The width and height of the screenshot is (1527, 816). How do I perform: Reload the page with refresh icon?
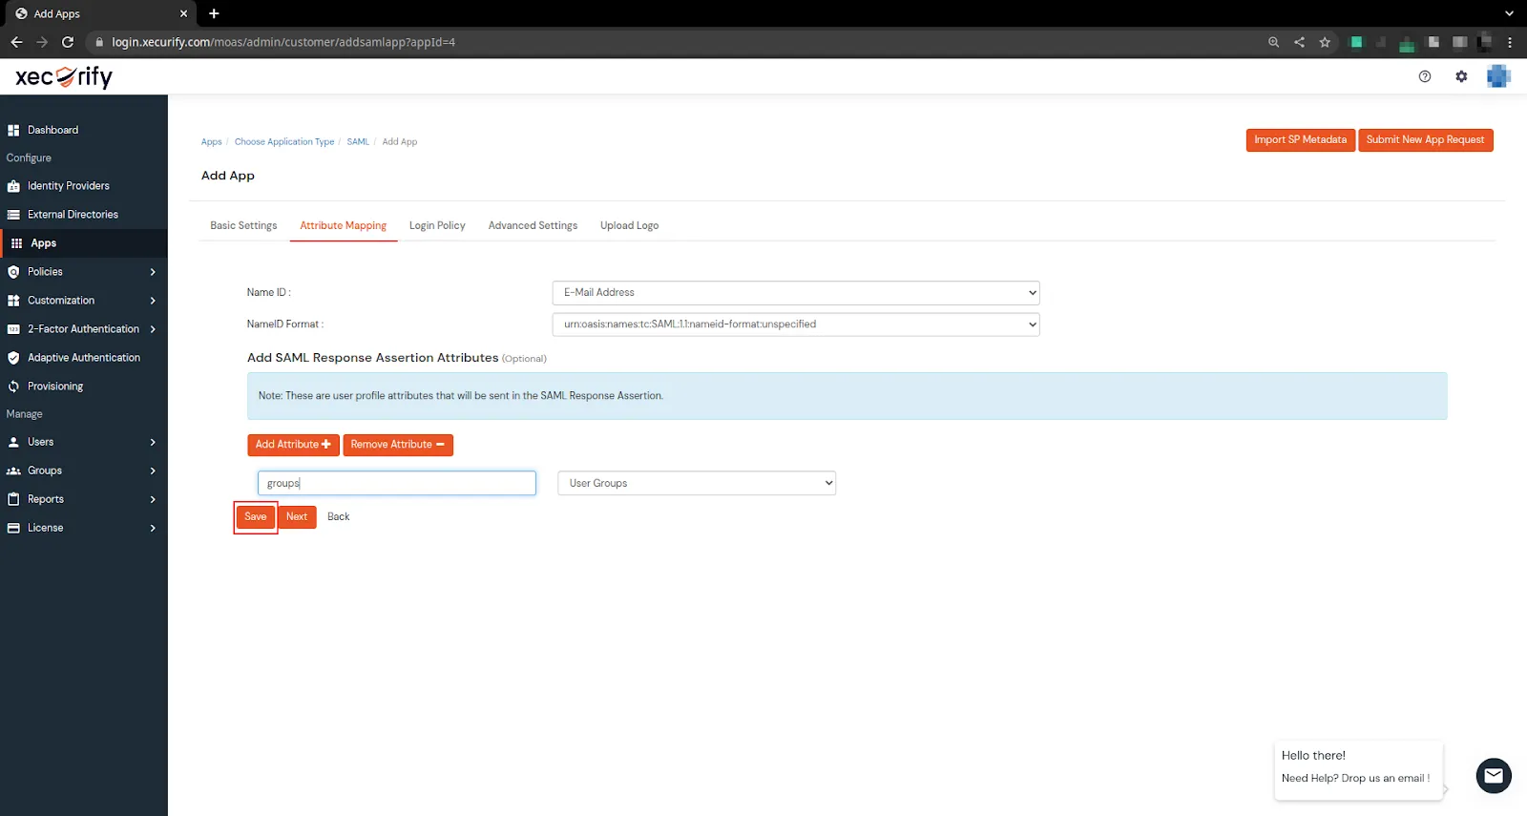point(68,42)
